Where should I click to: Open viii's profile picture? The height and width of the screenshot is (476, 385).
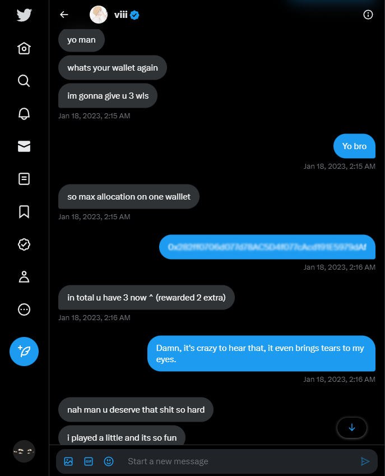[x=99, y=15]
